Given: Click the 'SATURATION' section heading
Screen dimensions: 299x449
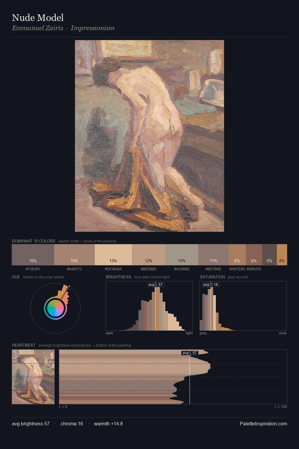Looking at the screenshot, I should 212,277.
